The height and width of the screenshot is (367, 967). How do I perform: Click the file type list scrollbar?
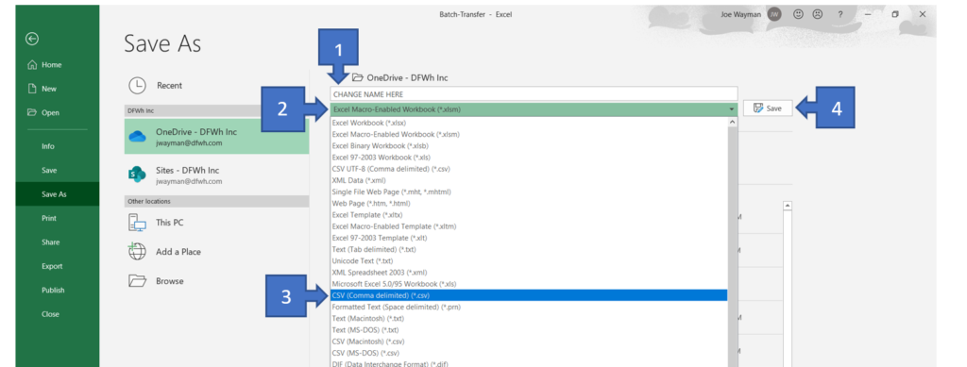click(733, 247)
